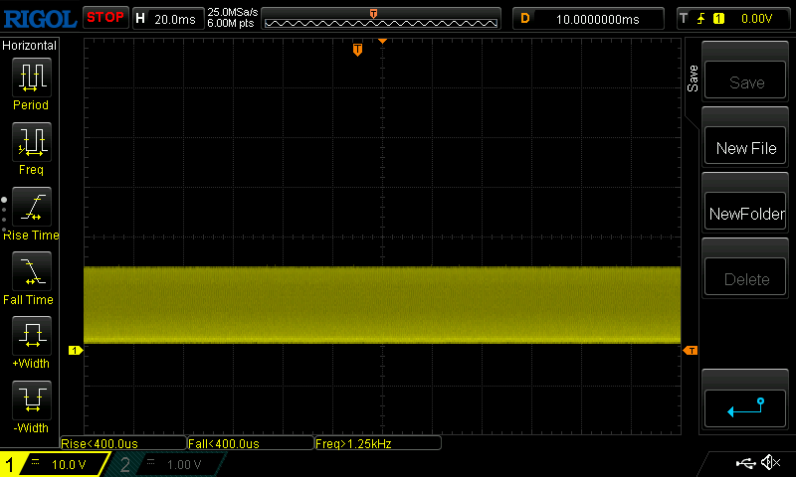The image size is (796, 477).
Task: Select the -Width measurement icon
Action: 30,400
